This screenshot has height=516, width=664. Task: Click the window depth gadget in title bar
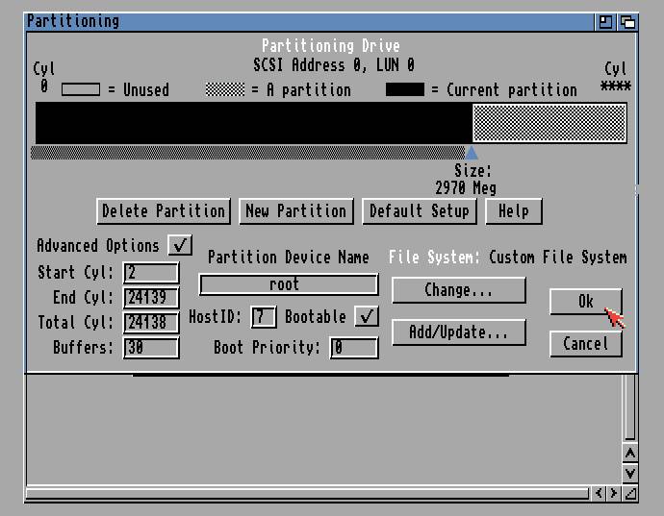pos(626,21)
